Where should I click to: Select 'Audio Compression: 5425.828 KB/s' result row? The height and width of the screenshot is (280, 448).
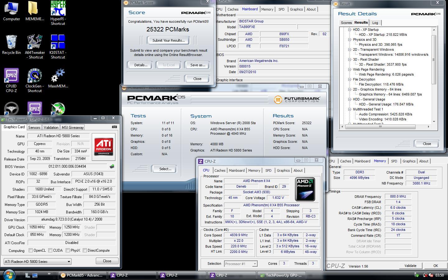click(385, 114)
